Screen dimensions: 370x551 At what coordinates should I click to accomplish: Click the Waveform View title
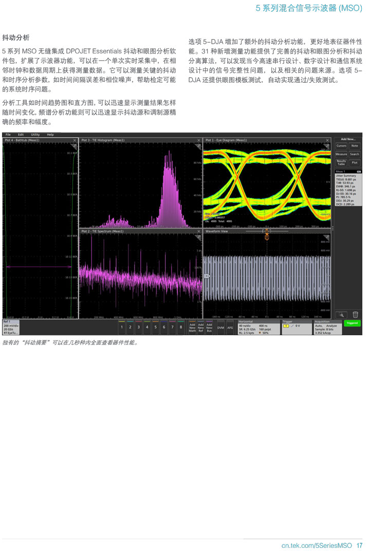[216, 231]
